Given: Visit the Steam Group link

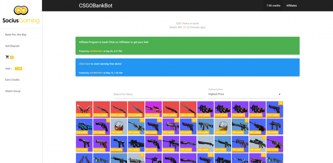Looking at the screenshot, I should tap(13, 91).
